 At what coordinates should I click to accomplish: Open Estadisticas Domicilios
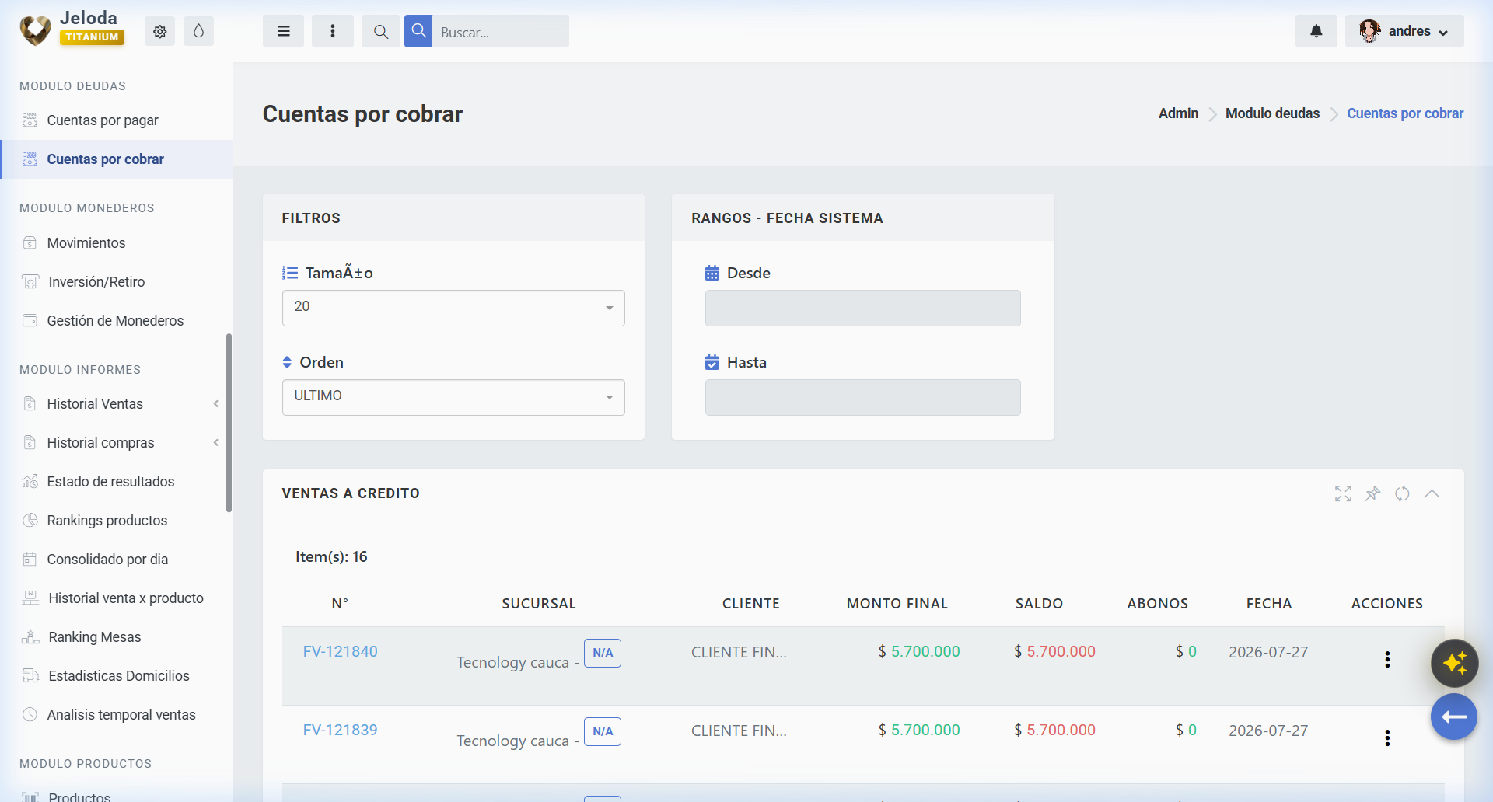click(x=119, y=675)
